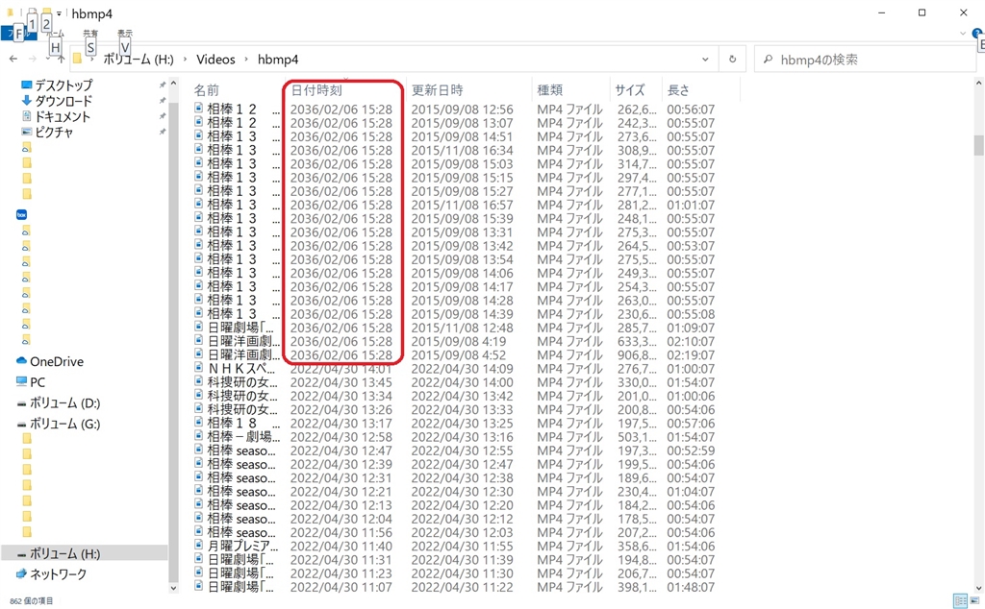Viewport: 985px width, 609px height.
Task: Select ボリューム (G:) in the navigation pane
Action: (64, 424)
